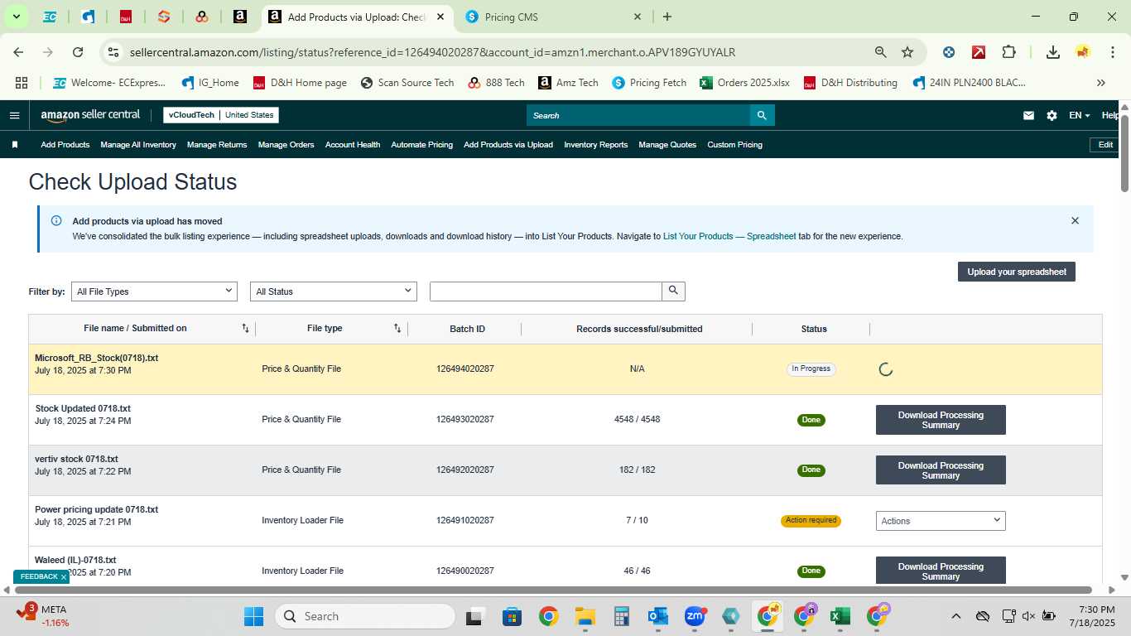
Task: Open the All File Types filter dropdown
Action: tap(154, 291)
